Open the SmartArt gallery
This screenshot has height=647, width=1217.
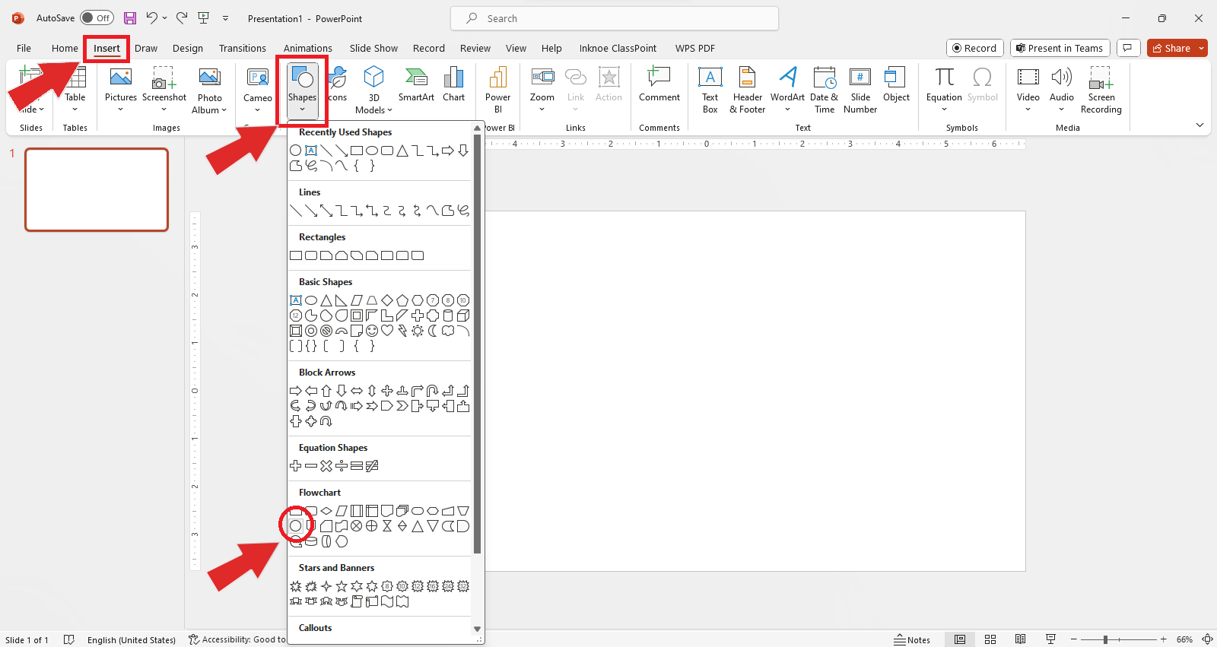coord(416,84)
